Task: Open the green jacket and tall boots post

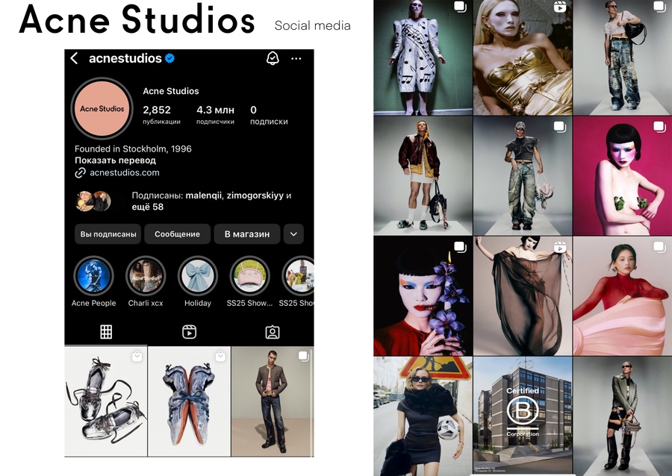Action: (x=622, y=416)
